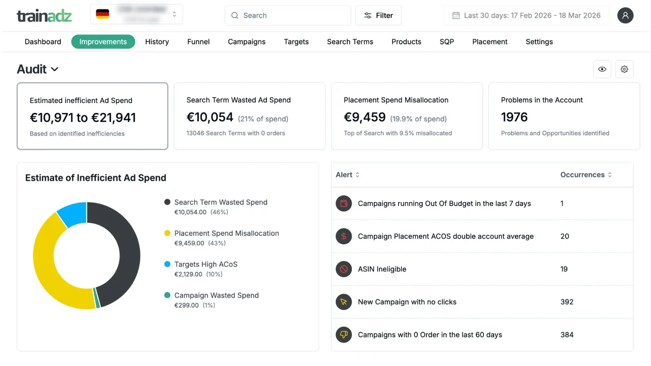Click the magnifier icon in the search bar

click(x=234, y=15)
